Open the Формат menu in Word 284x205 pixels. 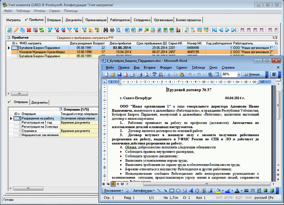click(x=166, y=67)
